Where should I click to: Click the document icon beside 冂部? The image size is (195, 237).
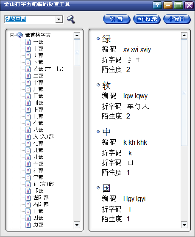click(x=28, y=116)
